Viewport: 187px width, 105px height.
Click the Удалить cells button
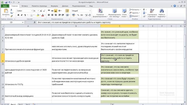[135, 13]
